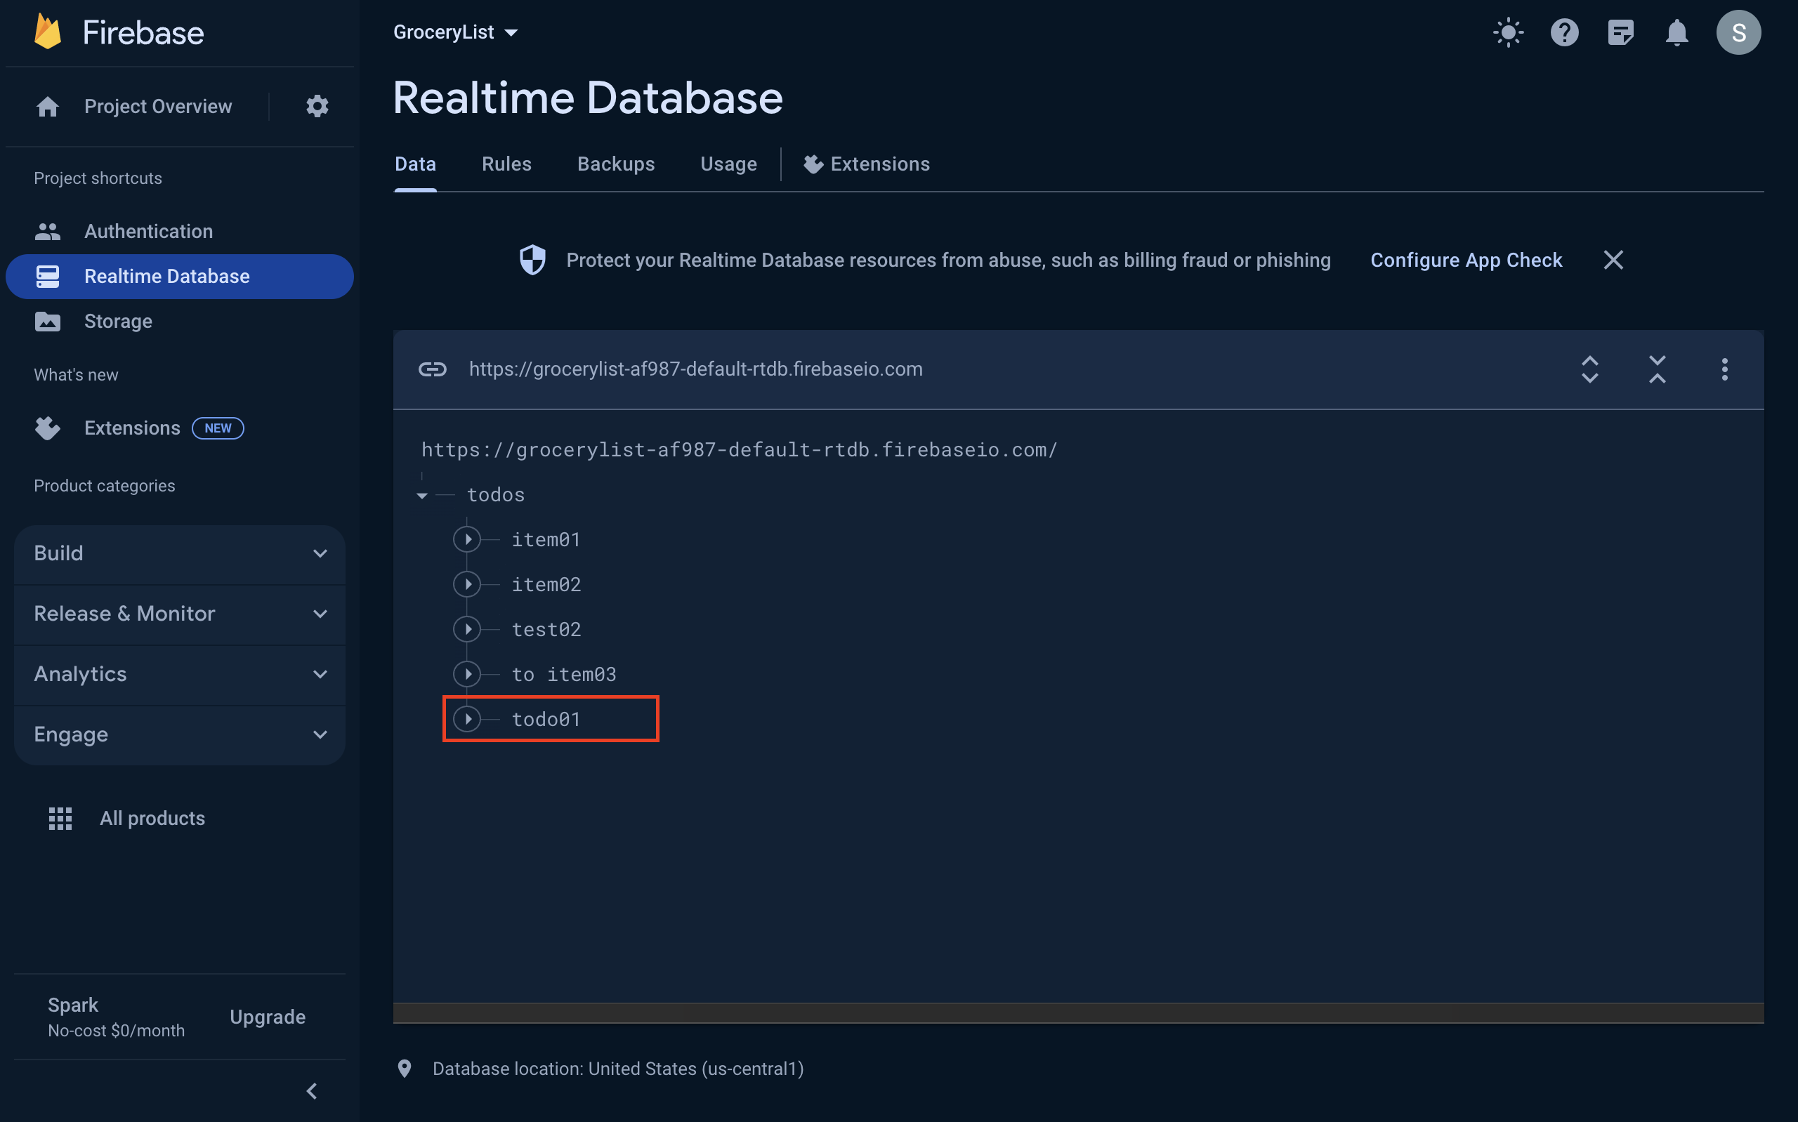Click the Authentication people icon

tap(48, 232)
